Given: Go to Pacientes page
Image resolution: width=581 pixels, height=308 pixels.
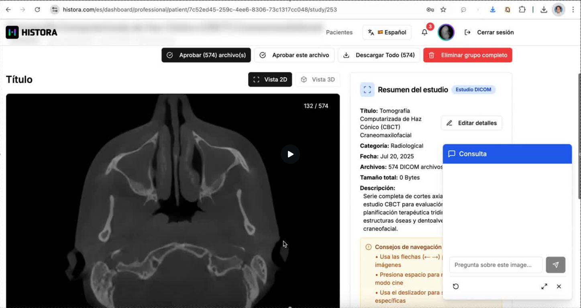Looking at the screenshot, I should [x=339, y=33].
